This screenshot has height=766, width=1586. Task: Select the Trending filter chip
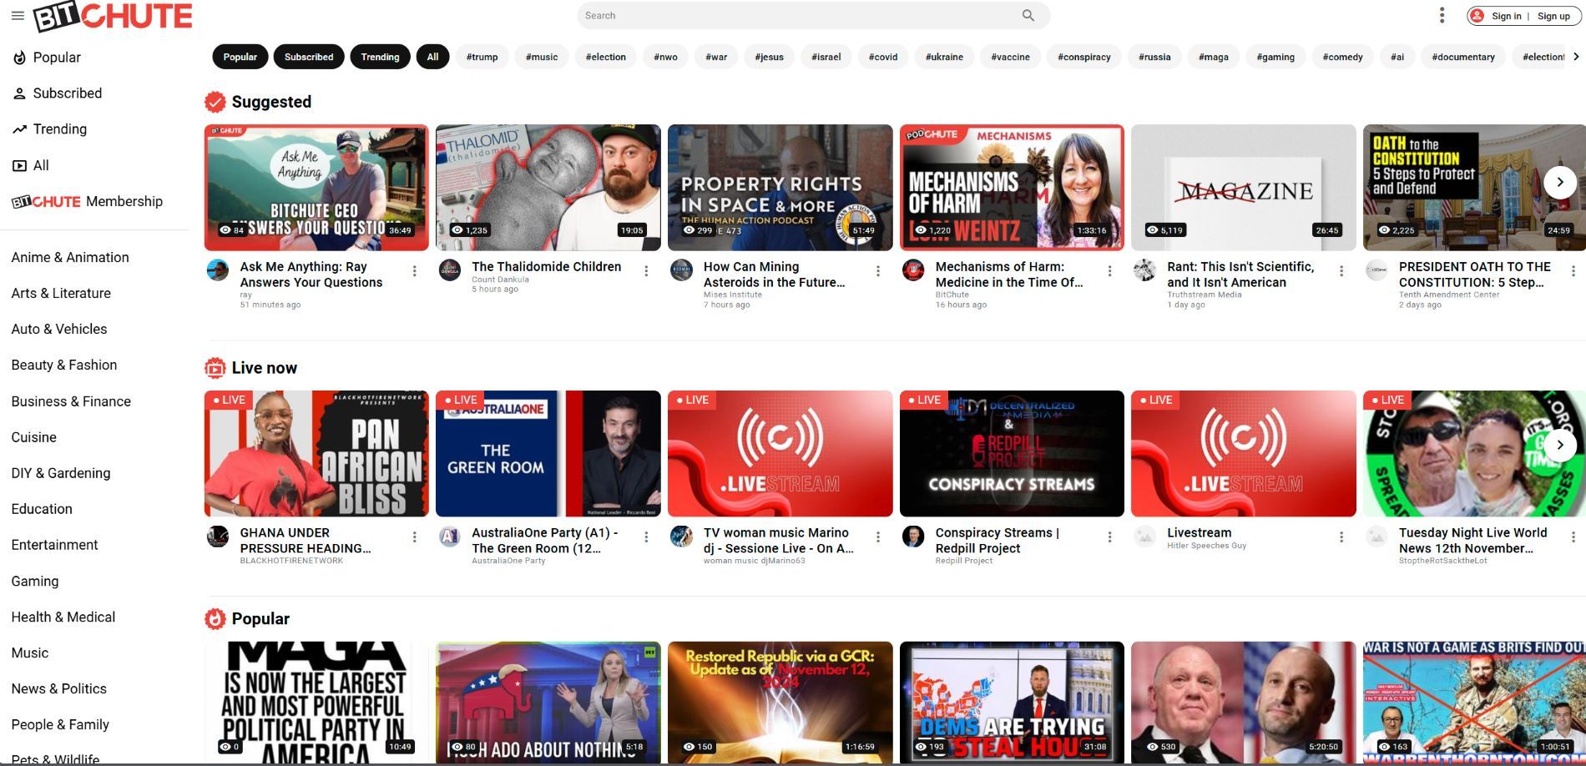[380, 57]
